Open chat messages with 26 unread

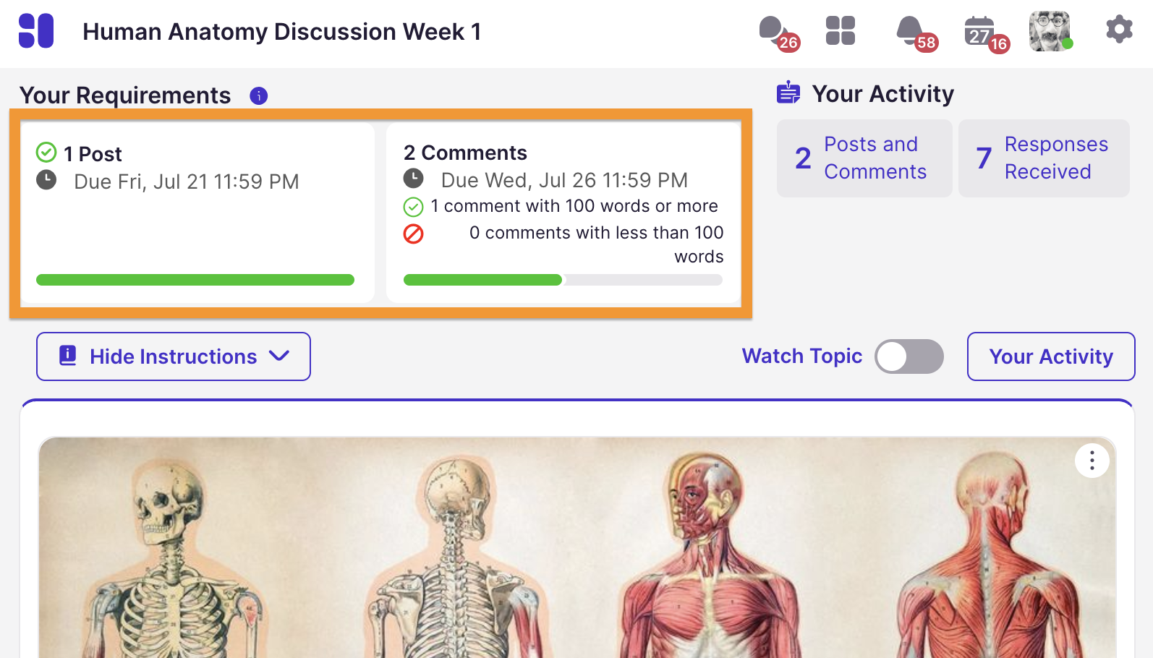tap(778, 33)
